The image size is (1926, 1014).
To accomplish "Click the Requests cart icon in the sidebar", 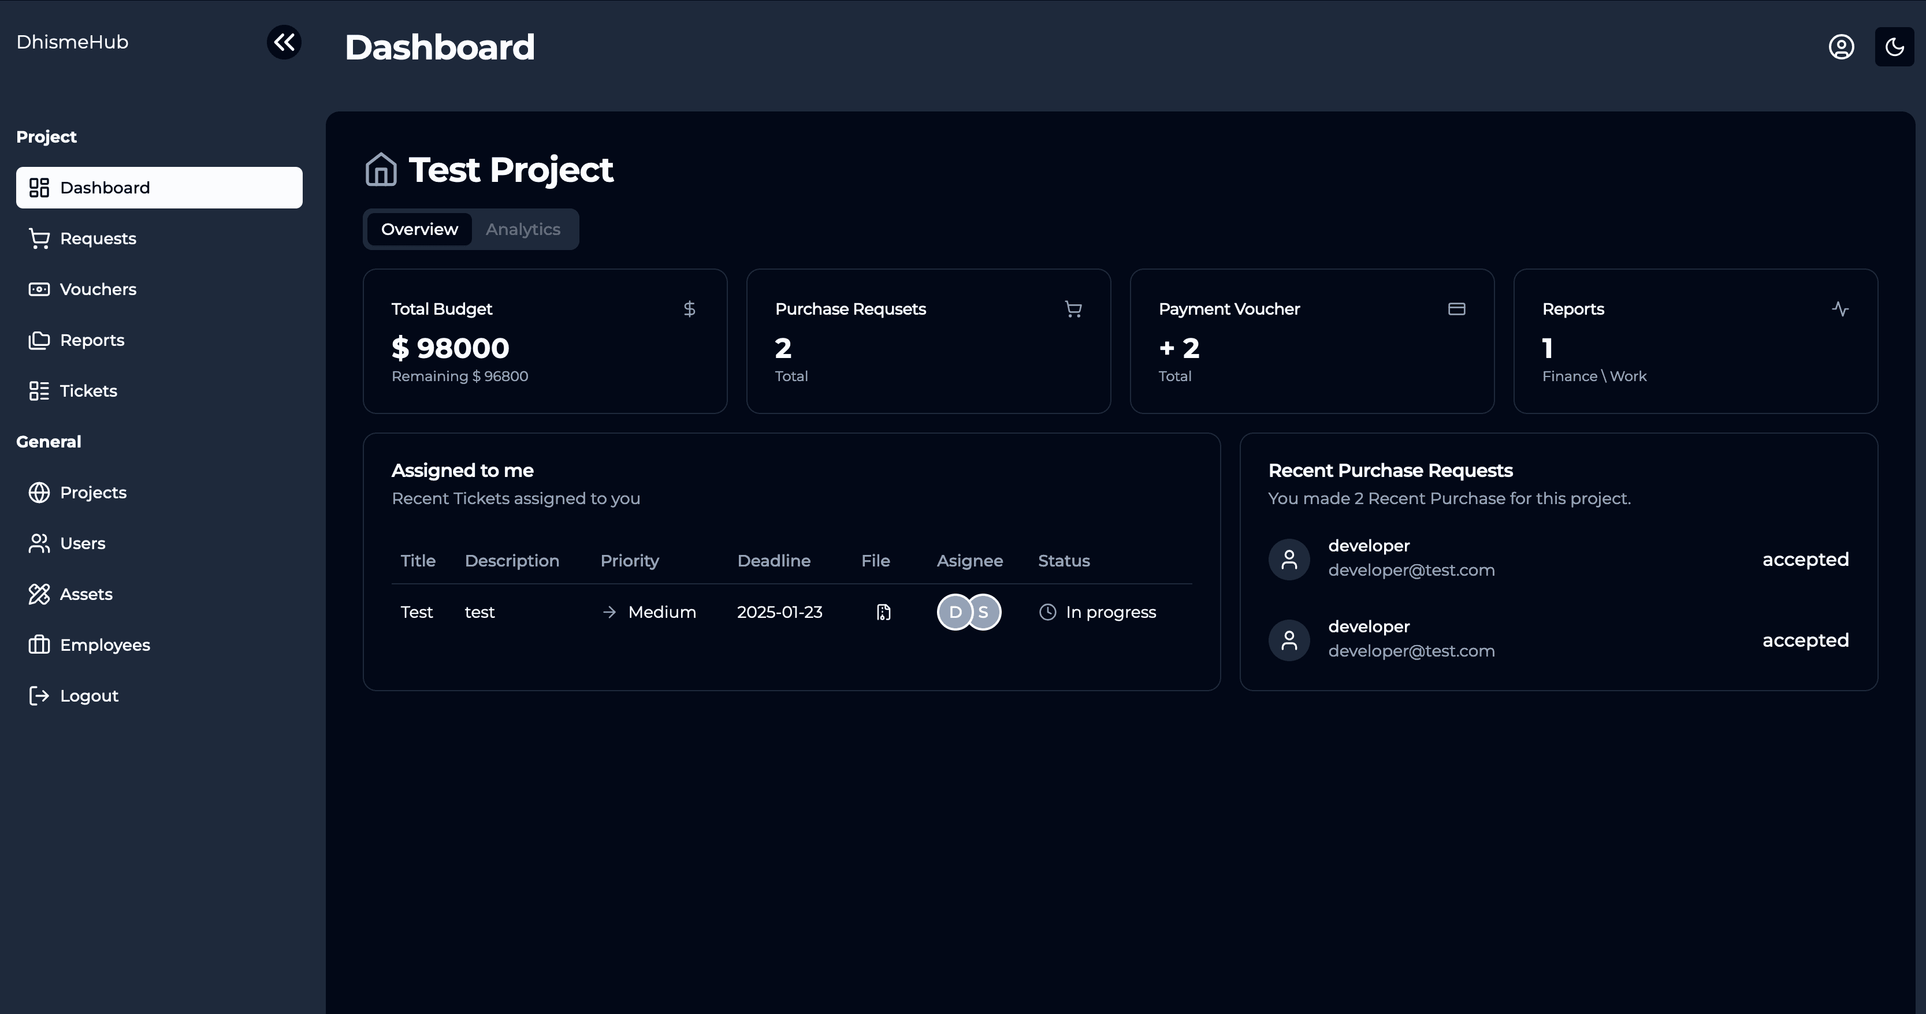I will (39, 238).
